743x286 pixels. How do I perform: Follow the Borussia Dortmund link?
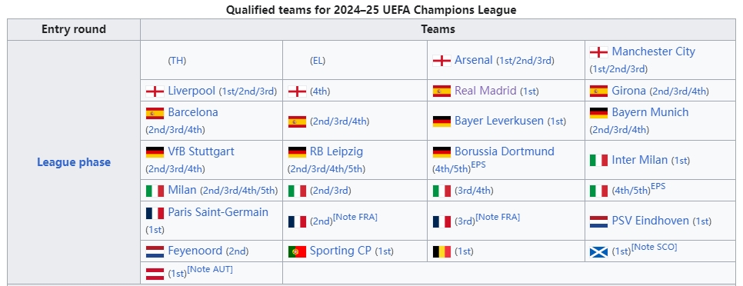tap(505, 151)
